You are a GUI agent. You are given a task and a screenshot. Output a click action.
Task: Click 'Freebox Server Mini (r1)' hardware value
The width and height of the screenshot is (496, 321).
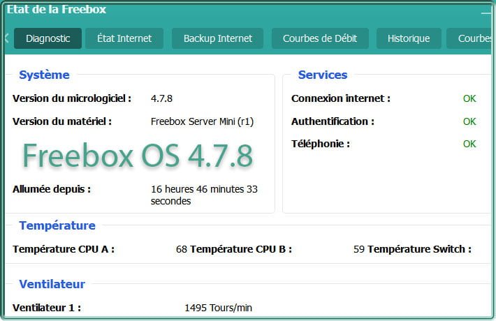pos(202,121)
